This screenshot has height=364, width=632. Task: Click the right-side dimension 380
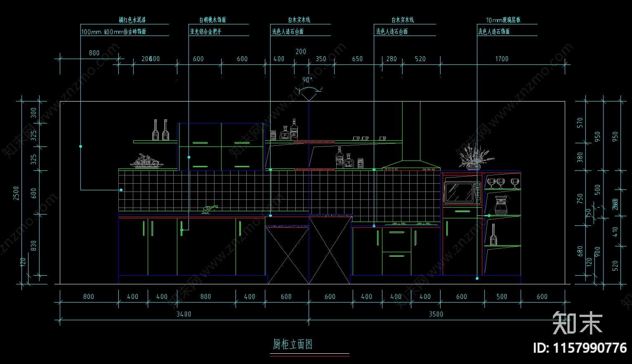point(580,157)
